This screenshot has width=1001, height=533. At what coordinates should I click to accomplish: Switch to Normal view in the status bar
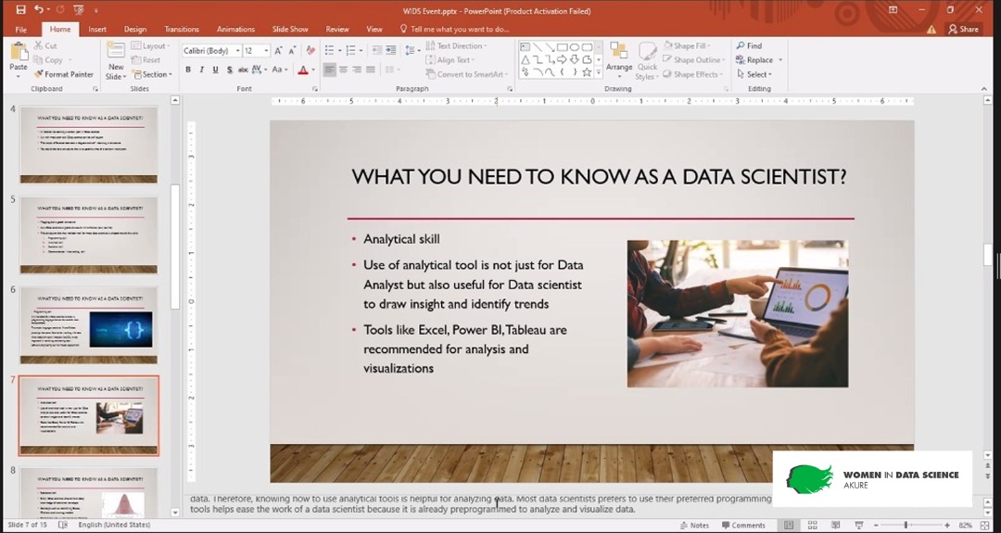(x=789, y=525)
